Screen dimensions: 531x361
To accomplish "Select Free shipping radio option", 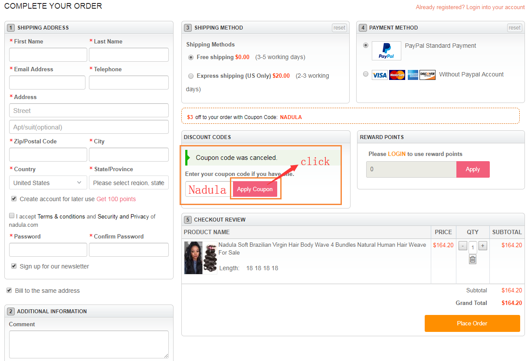I will [191, 57].
